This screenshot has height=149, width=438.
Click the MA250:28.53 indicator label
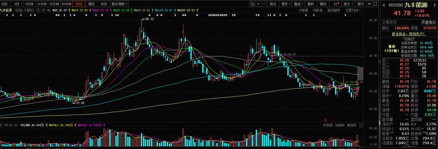tap(186, 10)
